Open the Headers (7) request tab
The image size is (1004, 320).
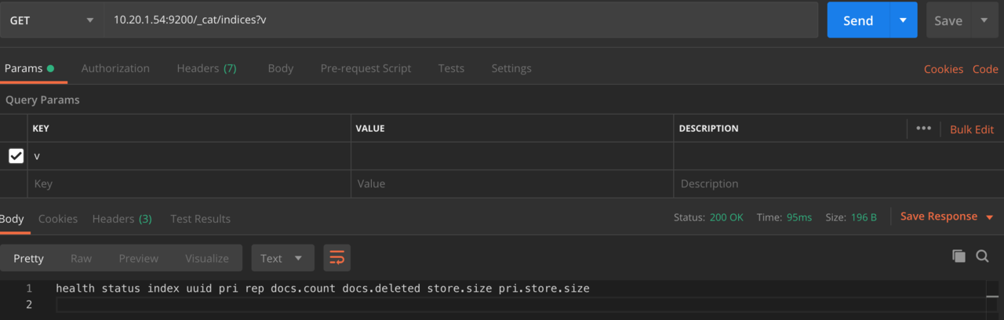click(x=206, y=68)
